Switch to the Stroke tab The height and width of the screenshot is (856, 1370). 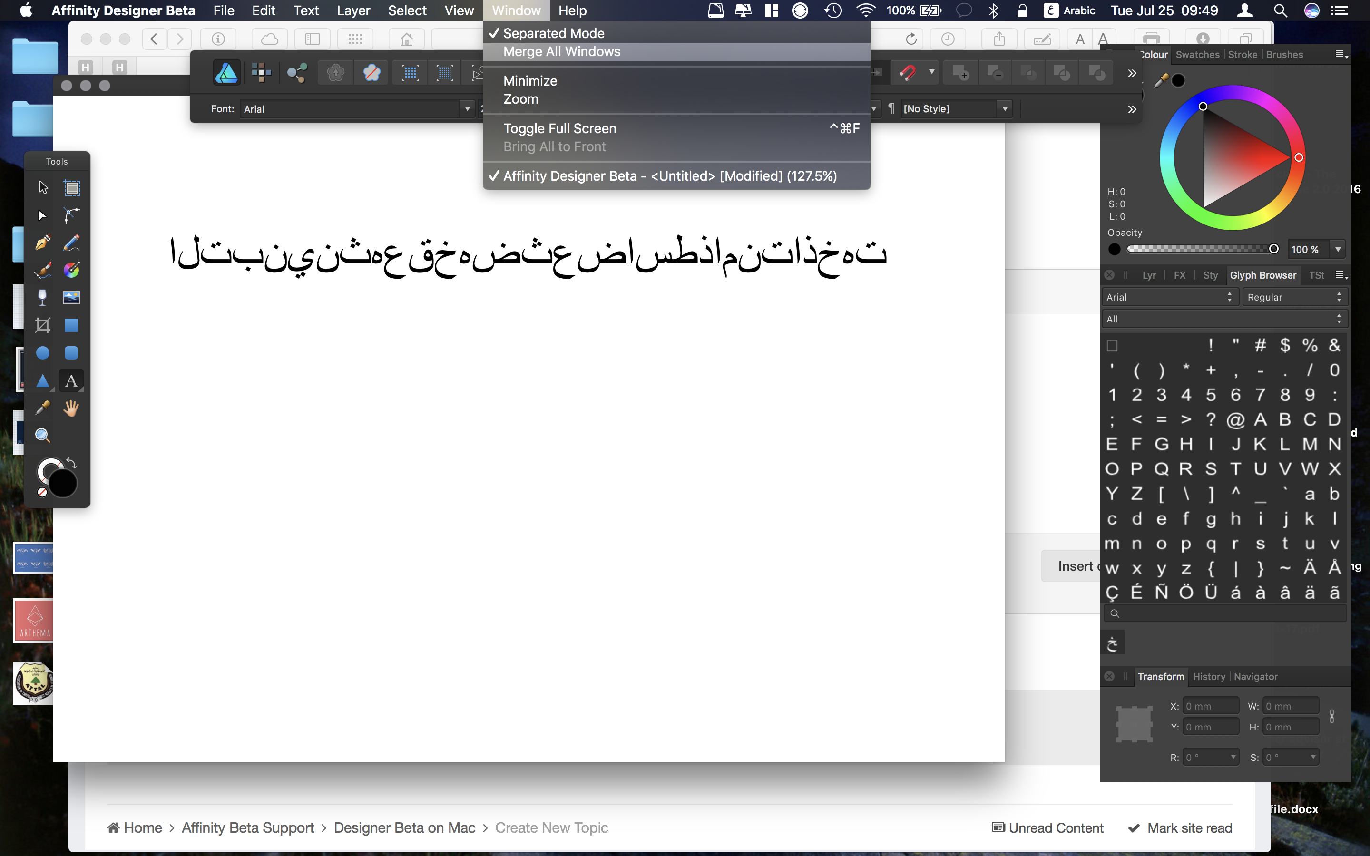(x=1242, y=54)
